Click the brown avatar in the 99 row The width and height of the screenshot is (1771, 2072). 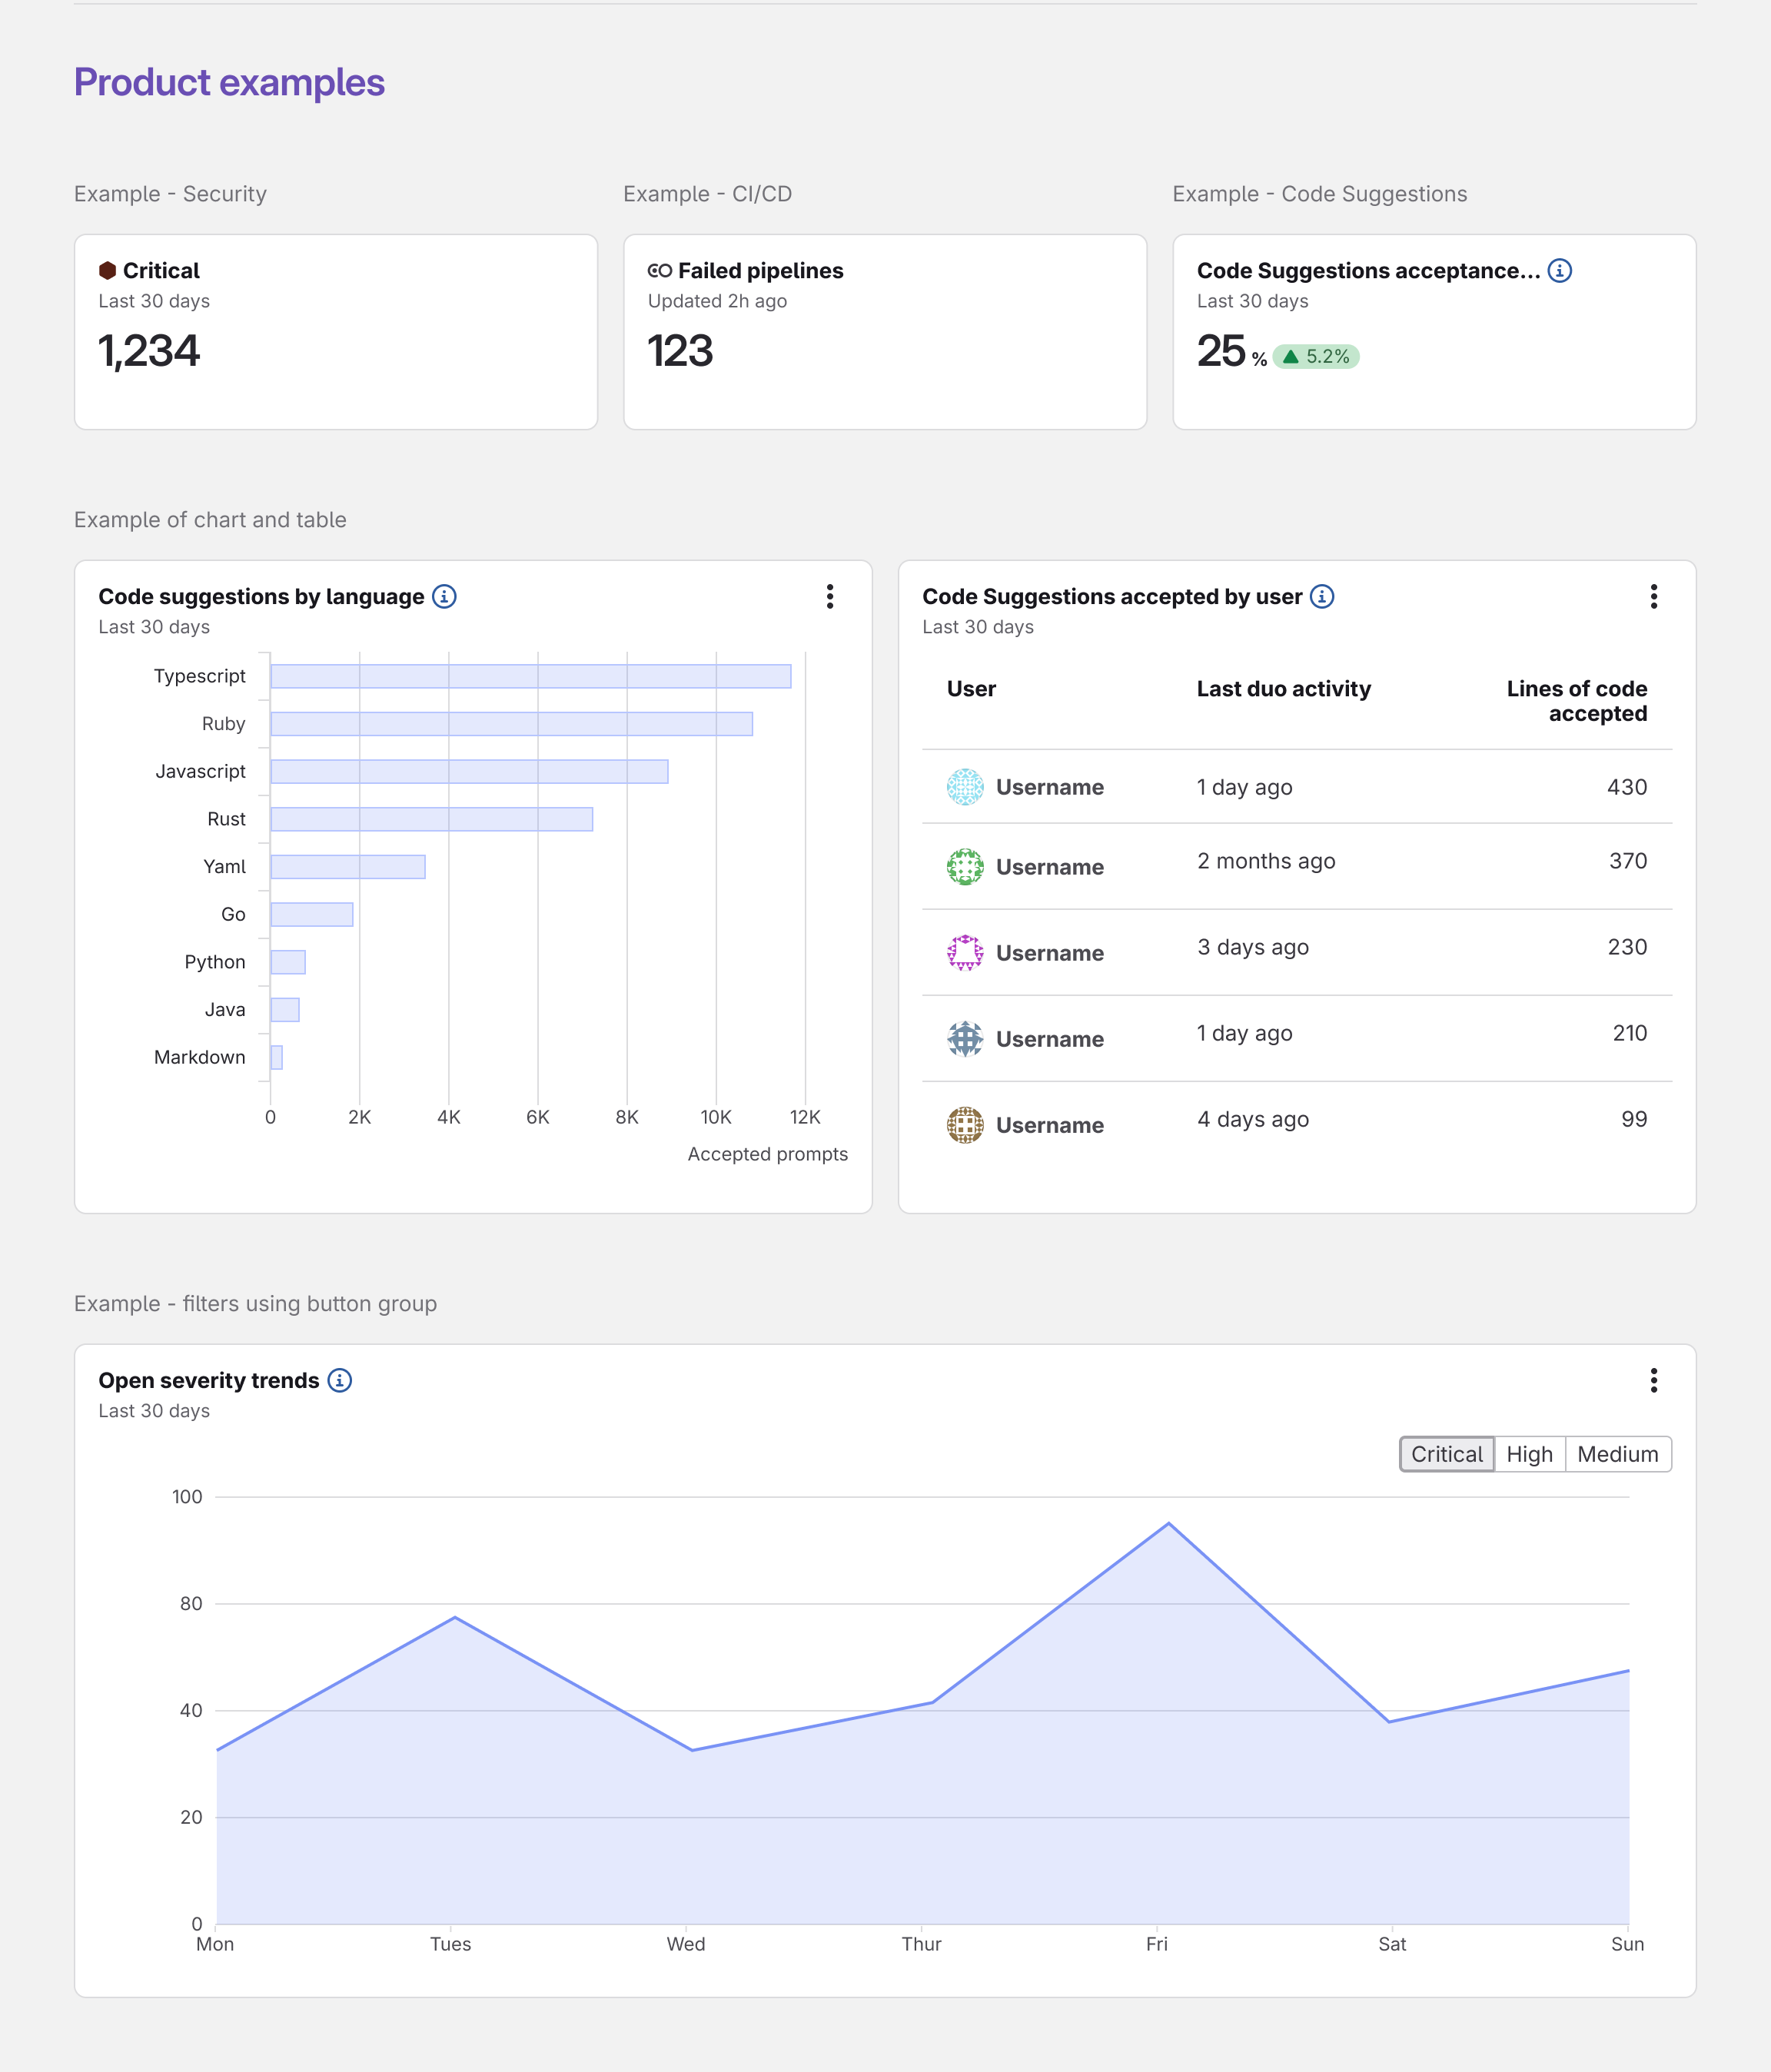965,1125
